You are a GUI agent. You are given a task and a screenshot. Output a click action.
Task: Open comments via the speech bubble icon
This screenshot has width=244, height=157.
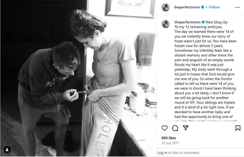pos(175,128)
